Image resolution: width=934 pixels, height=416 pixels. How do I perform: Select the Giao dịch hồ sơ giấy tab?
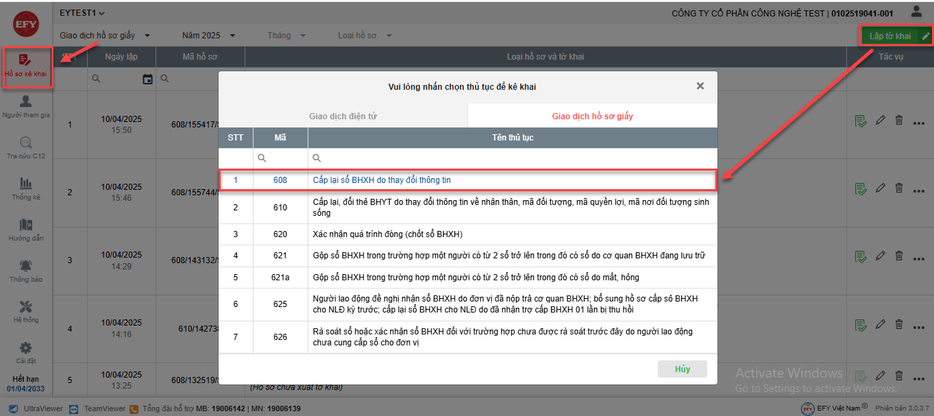click(x=592, y=116)
